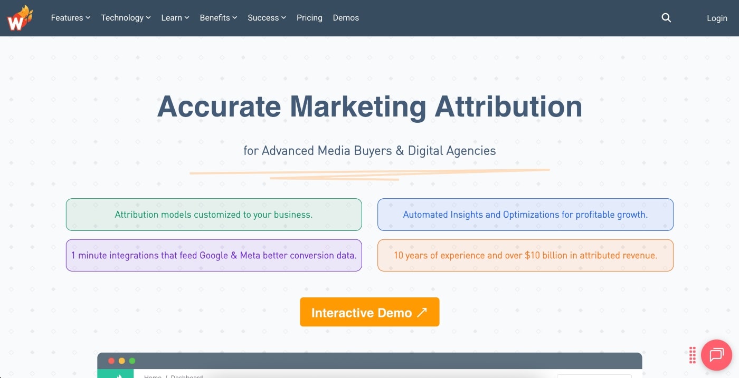The image size is (739, 378).
Task: Click the yellow dot in demo window
Action: click(x=122, y=361)
